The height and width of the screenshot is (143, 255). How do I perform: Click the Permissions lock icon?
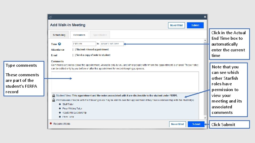coord(53,100)
